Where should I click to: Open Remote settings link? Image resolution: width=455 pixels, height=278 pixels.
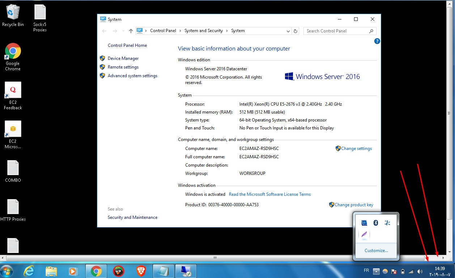tap(123, 67)
